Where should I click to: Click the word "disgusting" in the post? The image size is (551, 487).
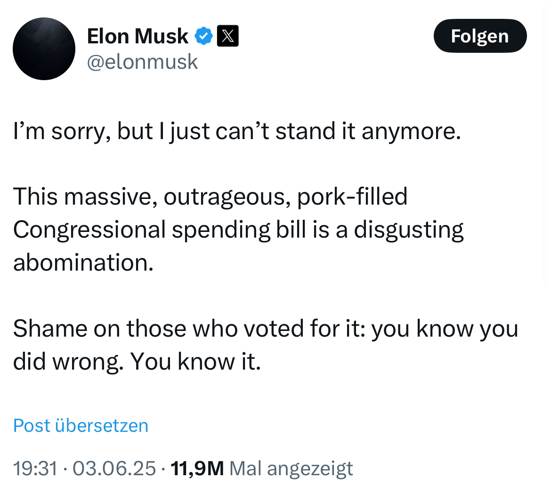pos(409,230)
